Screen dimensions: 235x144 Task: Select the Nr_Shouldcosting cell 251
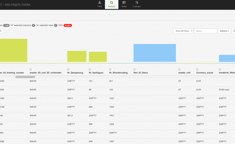(111, 81)
